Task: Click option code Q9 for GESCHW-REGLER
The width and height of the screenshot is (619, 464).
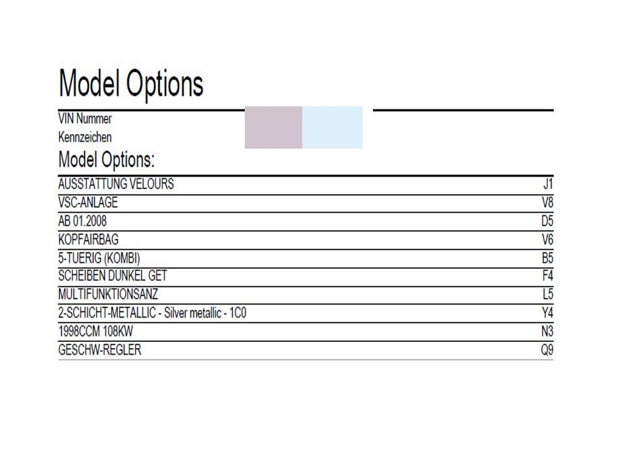Action: tap(547, 350)
